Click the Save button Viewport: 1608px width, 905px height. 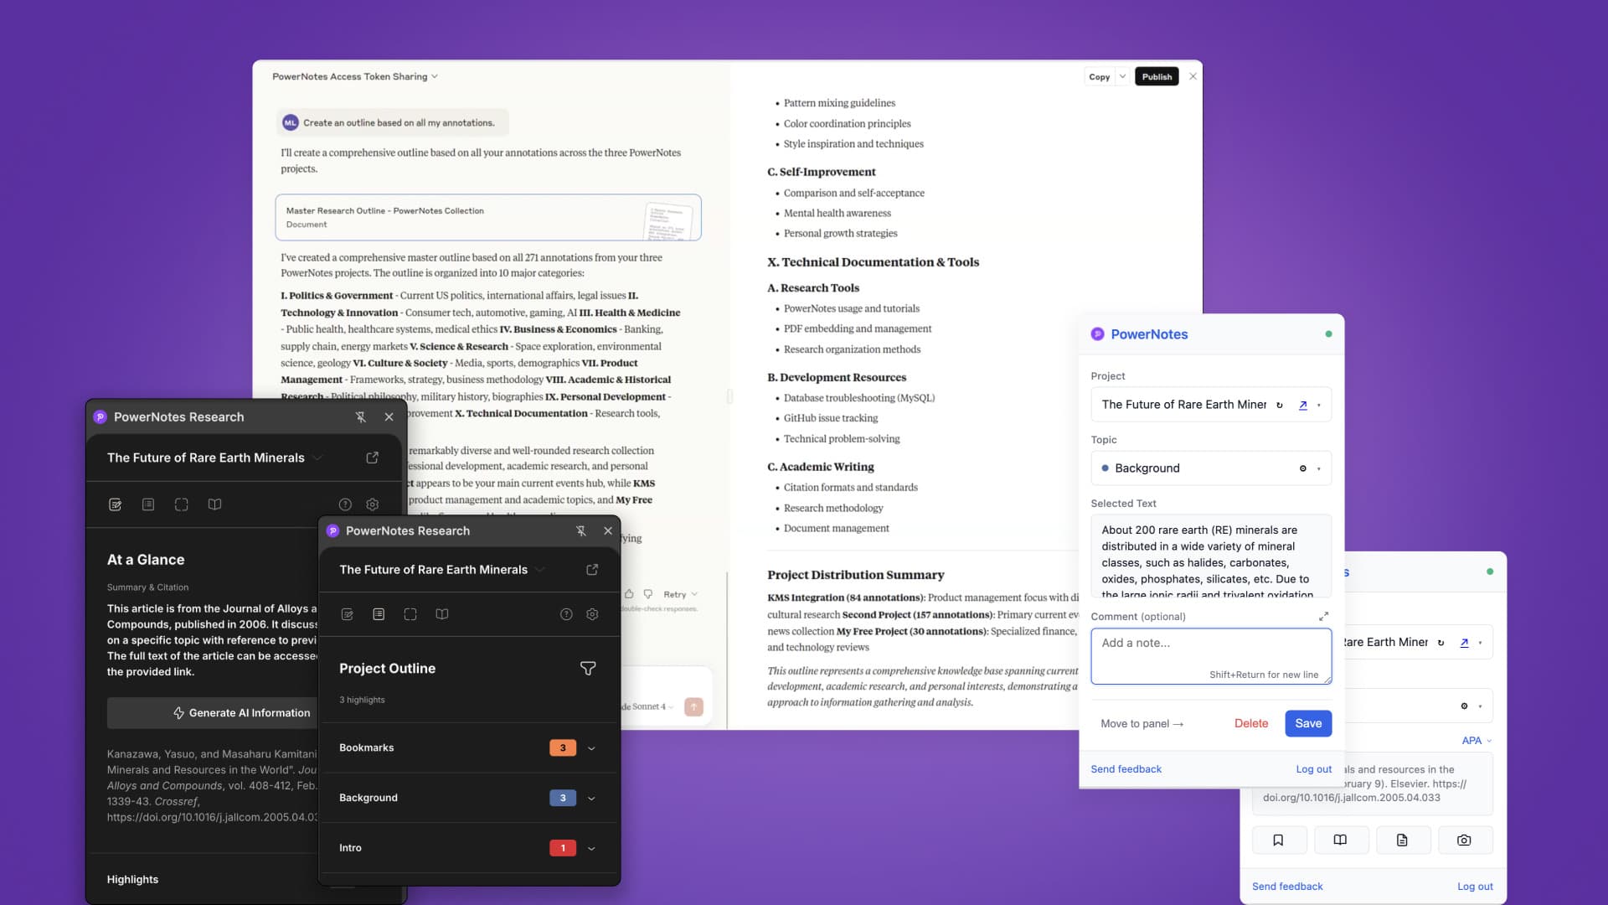[1308, 723]
